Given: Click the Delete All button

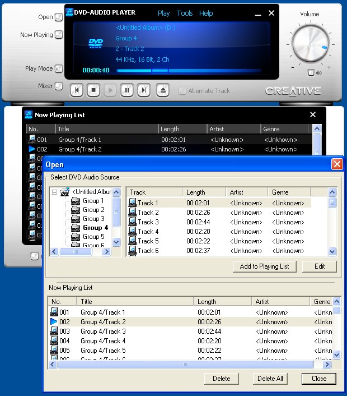Looking at the screenshot, I should coord(270,379).
